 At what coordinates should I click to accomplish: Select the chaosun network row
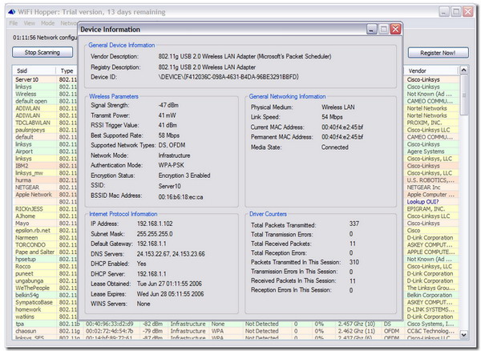point(236,331)
